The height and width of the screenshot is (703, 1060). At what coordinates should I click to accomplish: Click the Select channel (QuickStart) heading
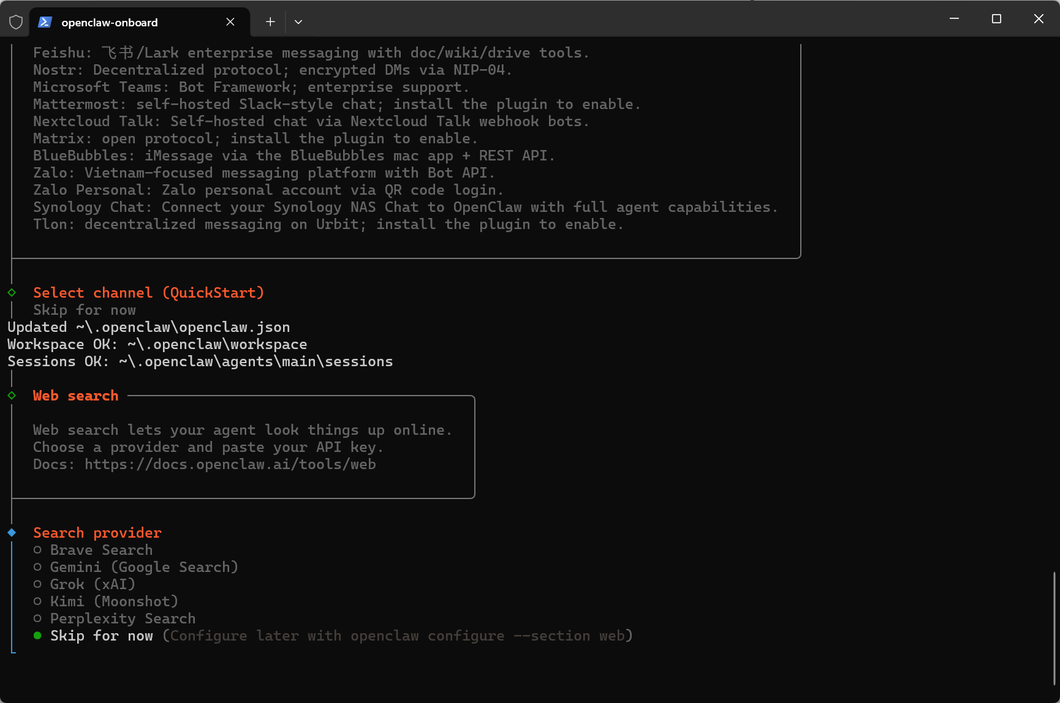tap(149, 293)
